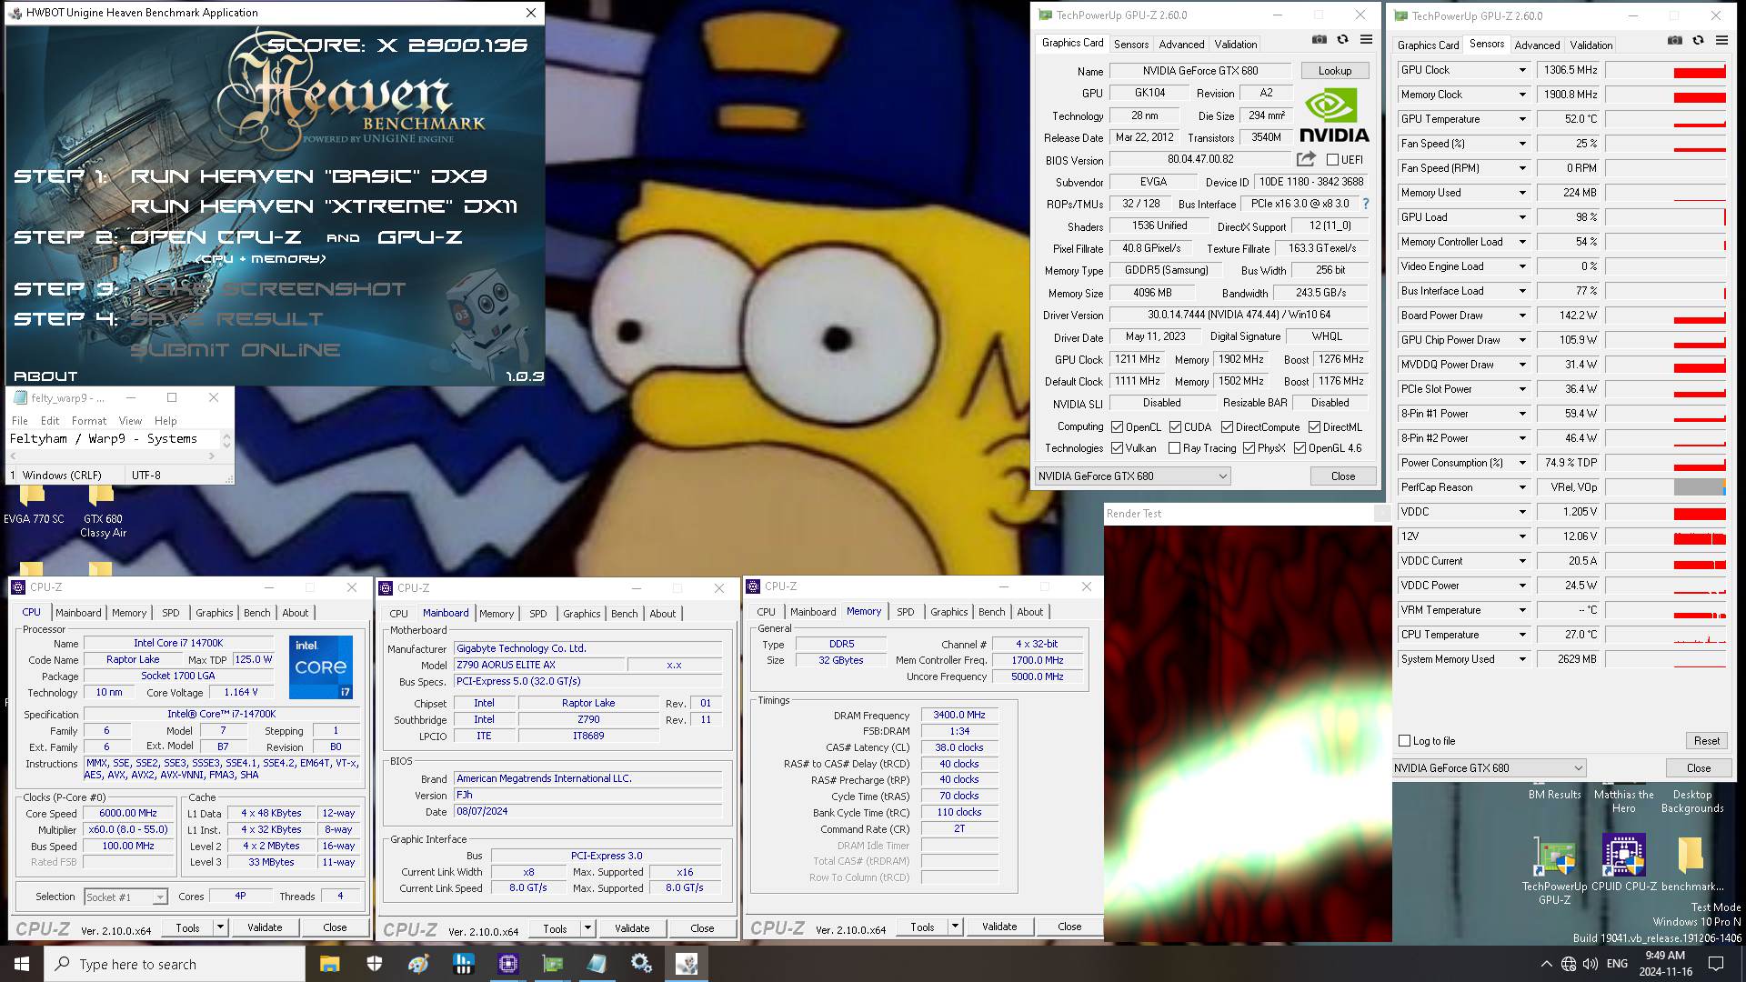Screen dimensions: 1746x982
Task: Enable the Log to file checkbox
Action: pyautogui.click(x=1405, y=741)
